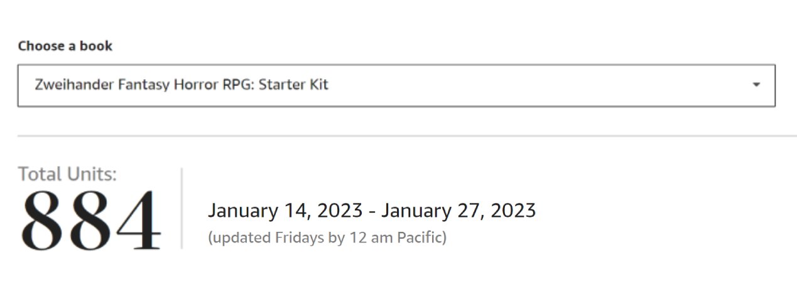
Task: Click the dropdown arrow in book selector
Action: [756, 85]
